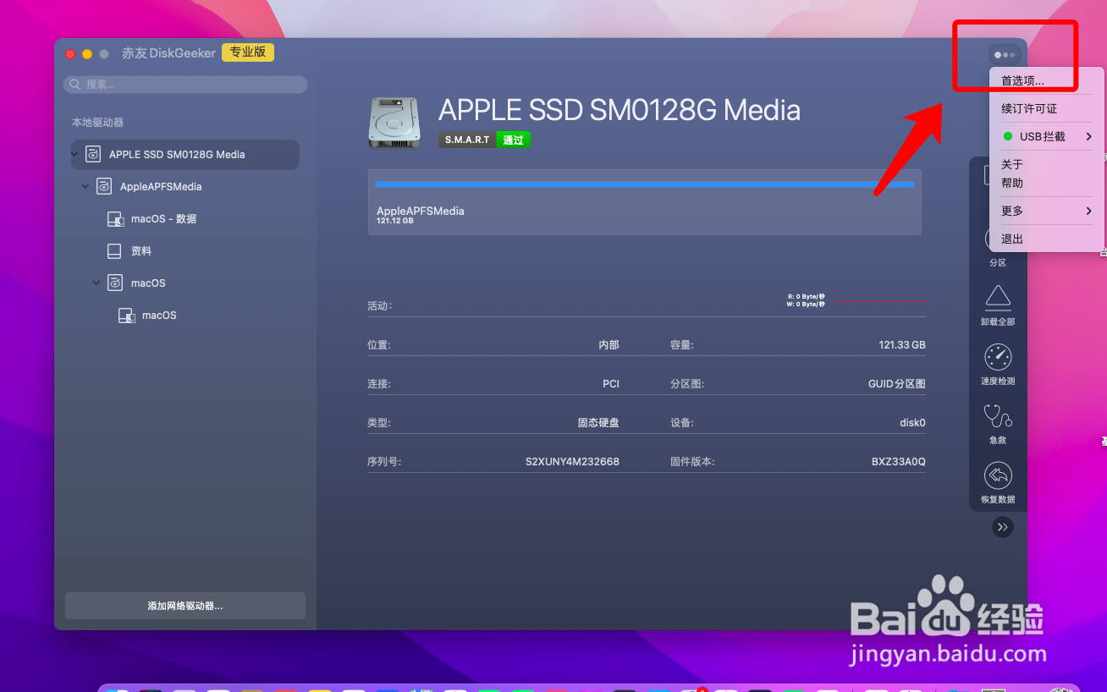Open the First Aid stethoscope tool
1107x692 pixels.
(x=998, y=415)
